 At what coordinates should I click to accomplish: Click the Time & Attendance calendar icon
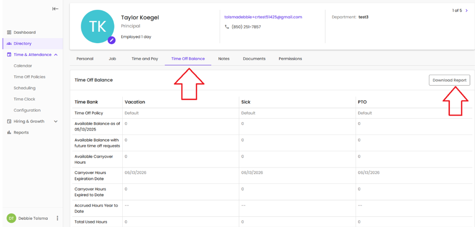pos(9,54)
